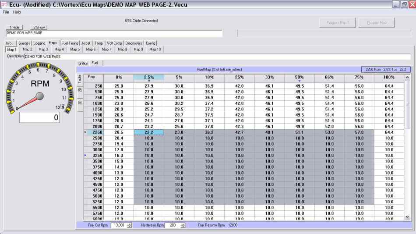Increase Fuel Cut Rpm with spinner

click(129, 223)
